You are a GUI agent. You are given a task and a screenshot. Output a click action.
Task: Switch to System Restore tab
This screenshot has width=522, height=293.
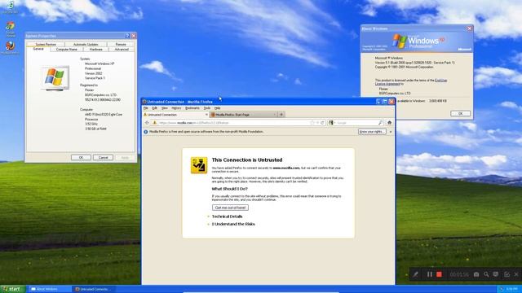(46, 44)
